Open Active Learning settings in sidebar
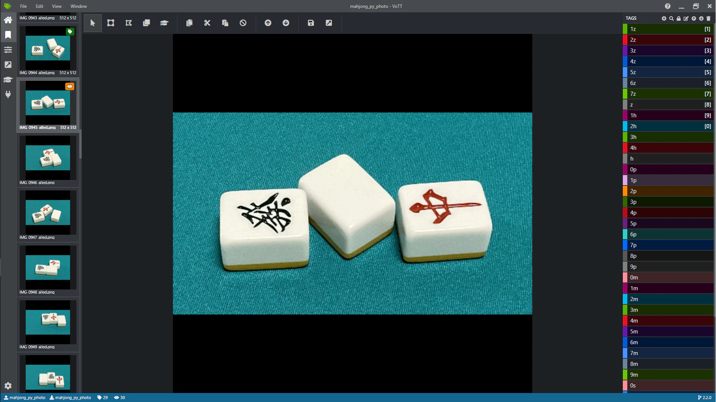The width and height of the screenshot is (716, 402). (x=8, y=80)
